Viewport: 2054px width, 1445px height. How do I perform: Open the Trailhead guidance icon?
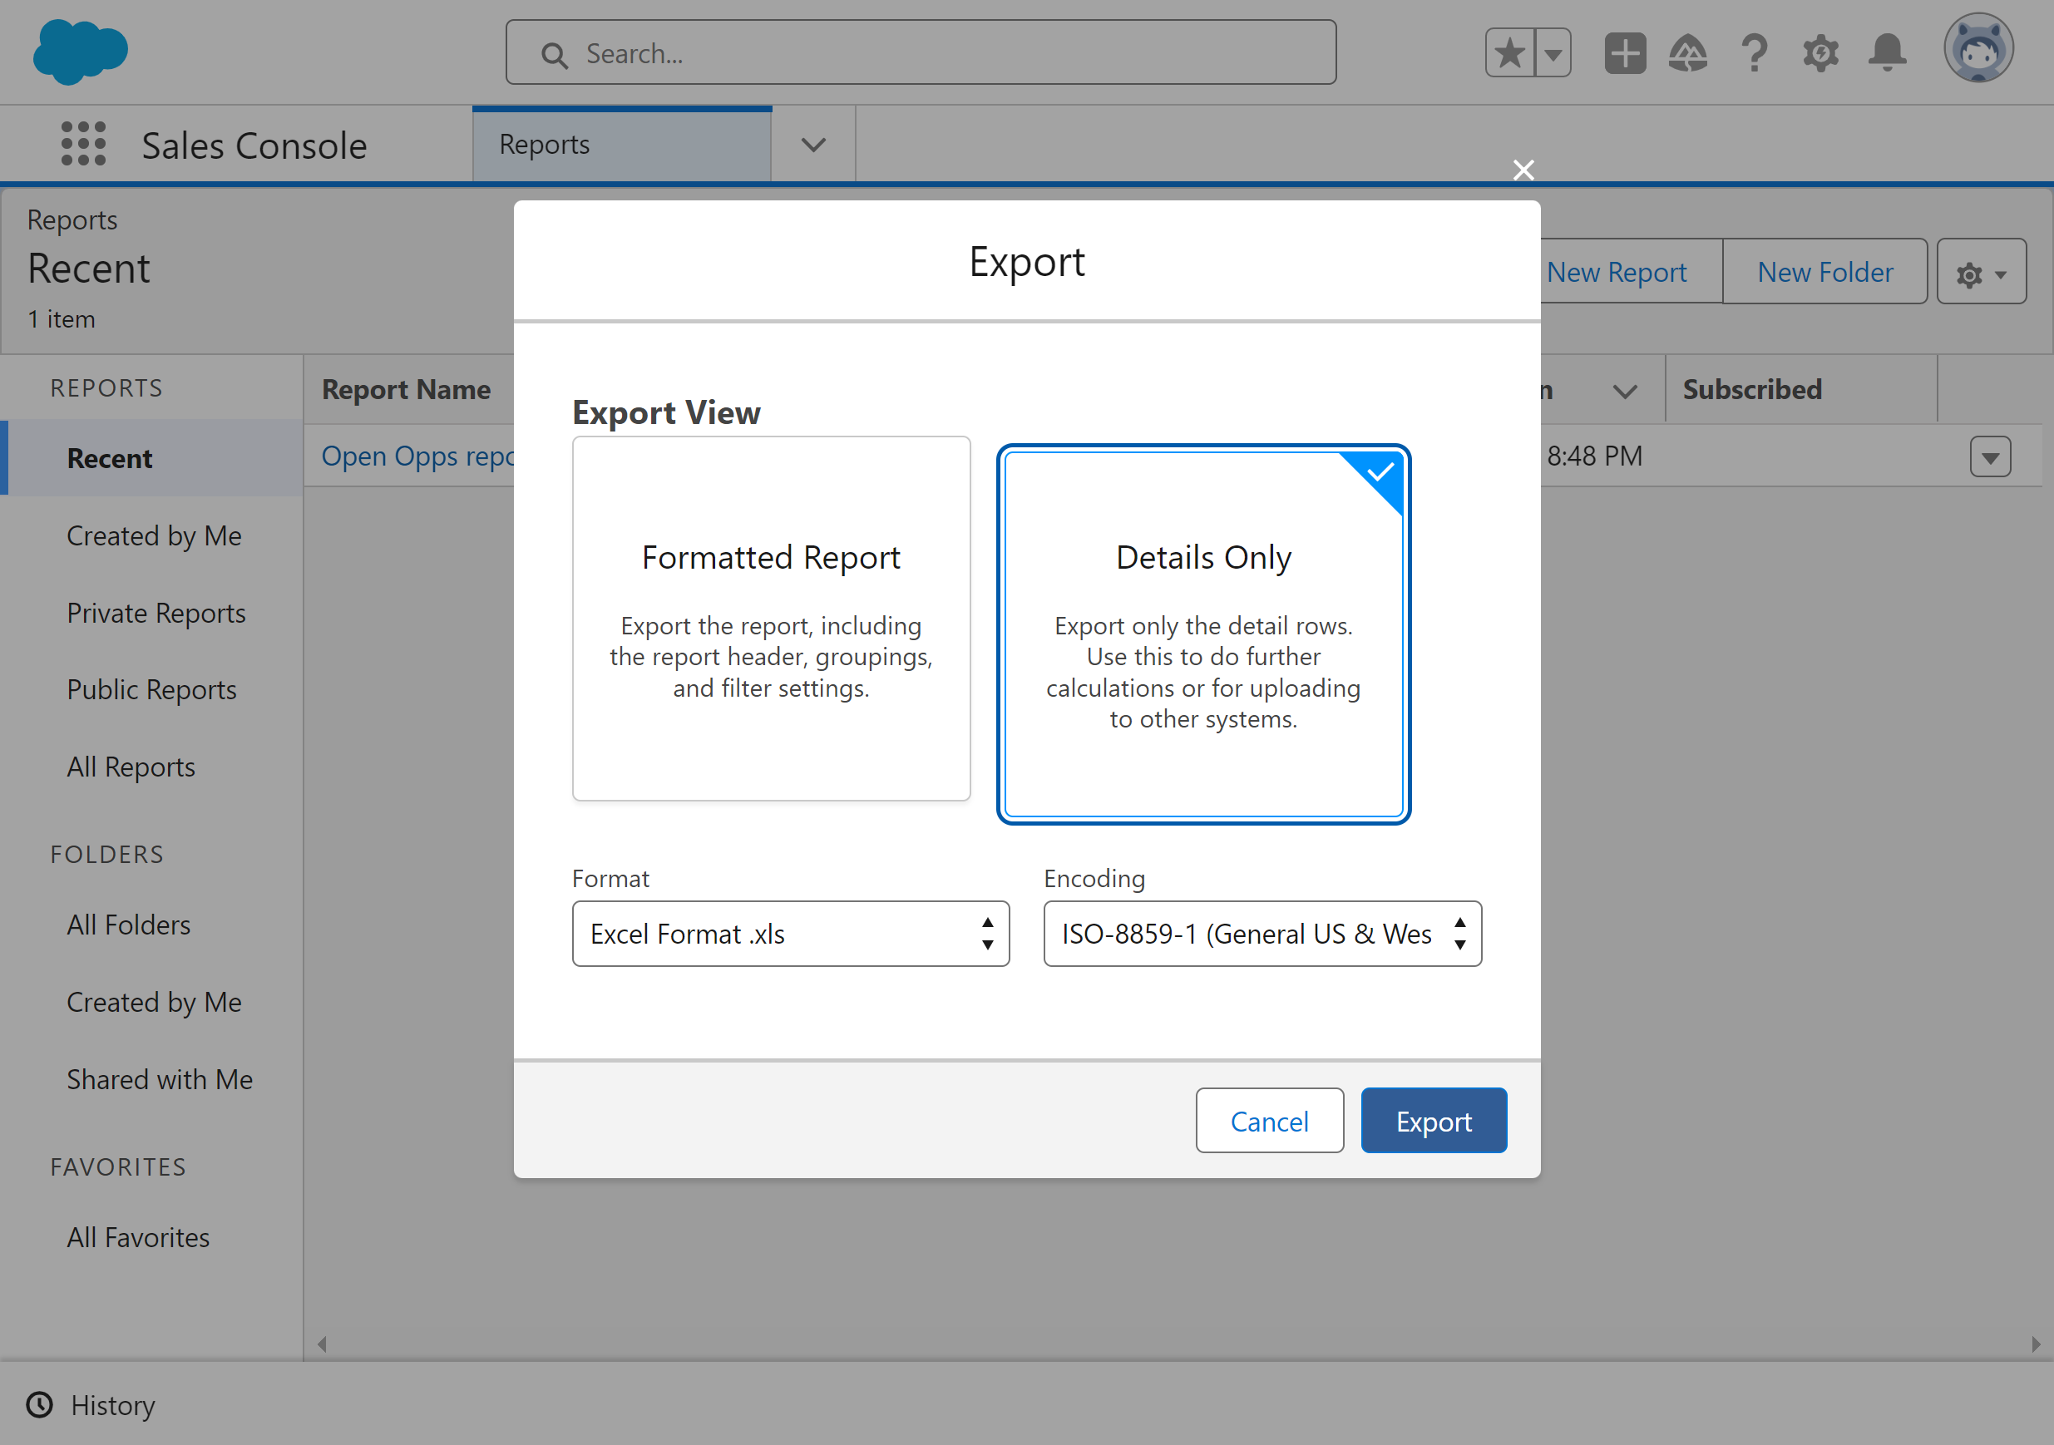[x=1688, y=54]
